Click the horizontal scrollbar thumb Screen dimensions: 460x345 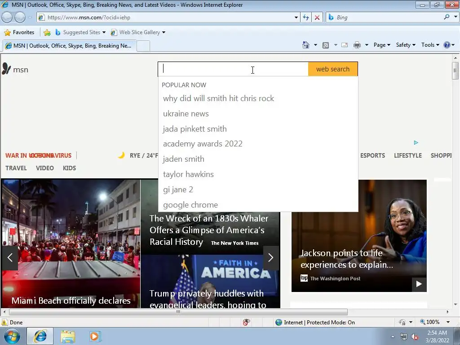[178, 312]
